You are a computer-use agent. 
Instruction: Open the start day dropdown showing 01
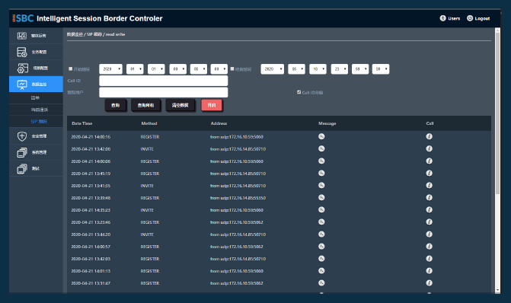point(156,69)
